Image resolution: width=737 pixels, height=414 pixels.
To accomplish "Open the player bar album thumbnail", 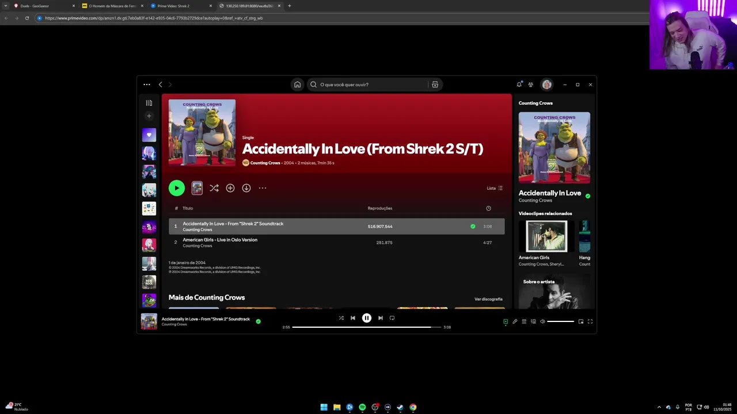I will [149, 321].
